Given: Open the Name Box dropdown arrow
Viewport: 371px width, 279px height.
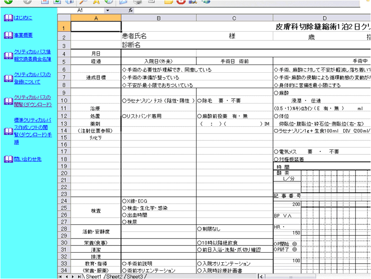Looking at the screenshot, I should click(x=107, y=10).
